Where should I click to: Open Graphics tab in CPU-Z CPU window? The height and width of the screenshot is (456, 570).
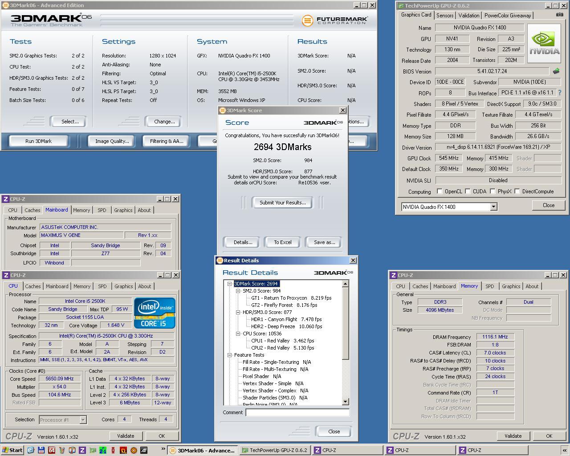[x=124, y=286]
